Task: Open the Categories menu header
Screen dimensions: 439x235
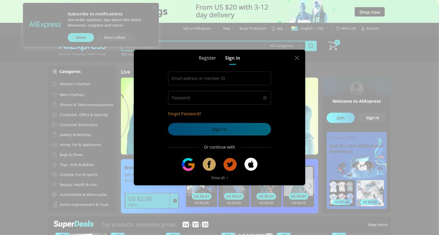Action: [70, 72]
